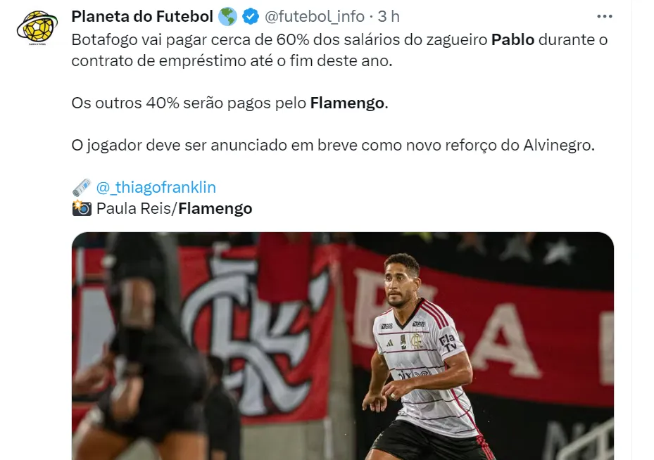Open the @_thiagofranklin mention
Viewport: 654px width, 460px height.
point(156,188)
